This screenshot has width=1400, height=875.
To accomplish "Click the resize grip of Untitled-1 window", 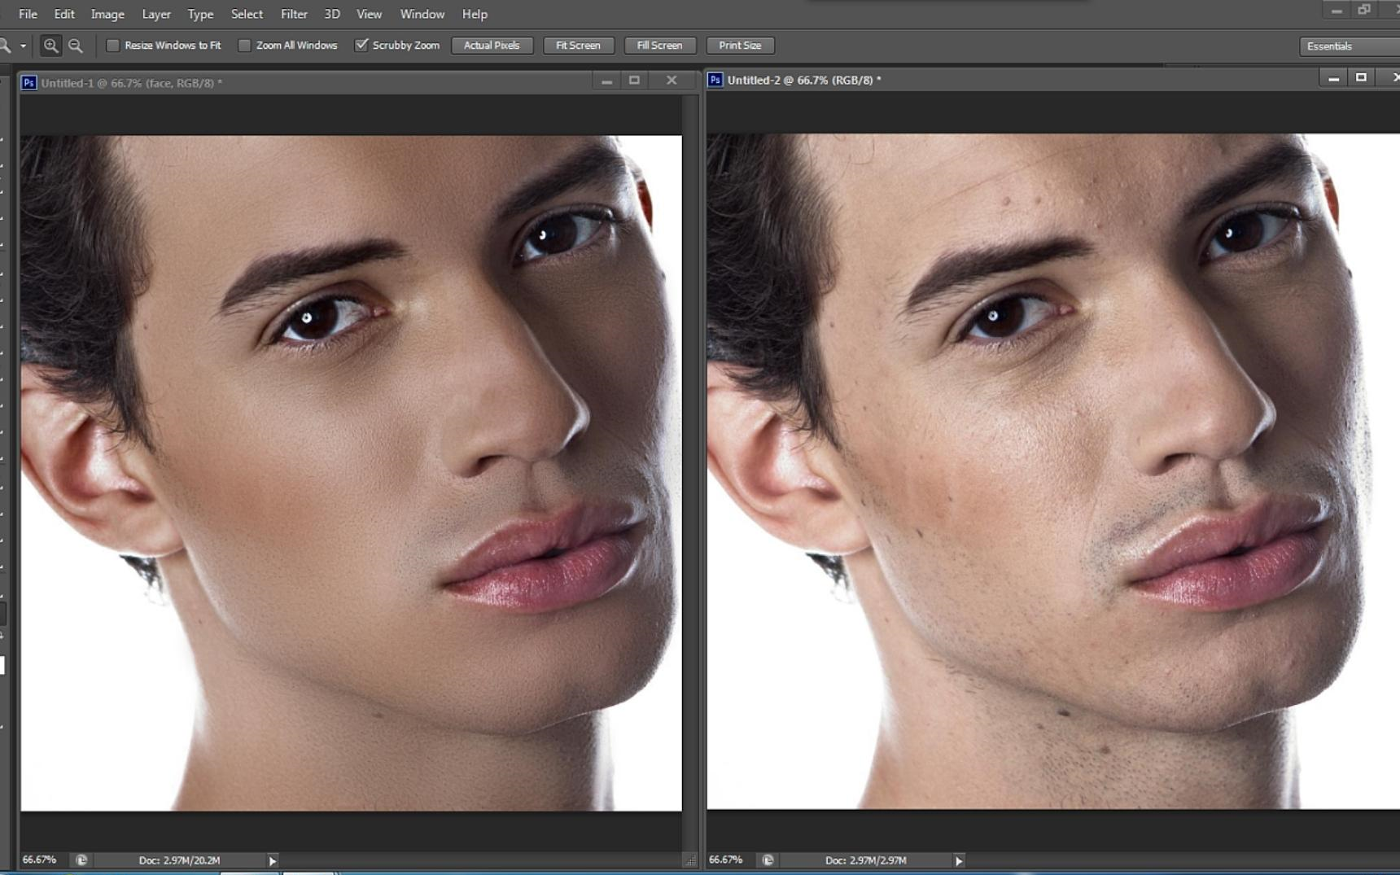I will tap(690, 860).
